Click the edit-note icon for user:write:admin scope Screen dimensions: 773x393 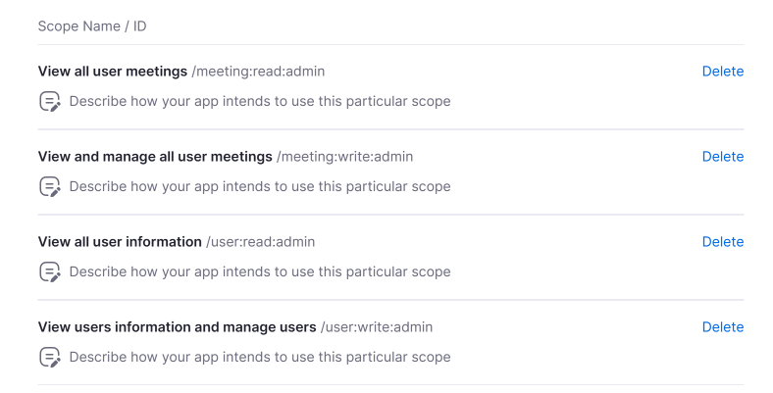click(x=49, y=357)
